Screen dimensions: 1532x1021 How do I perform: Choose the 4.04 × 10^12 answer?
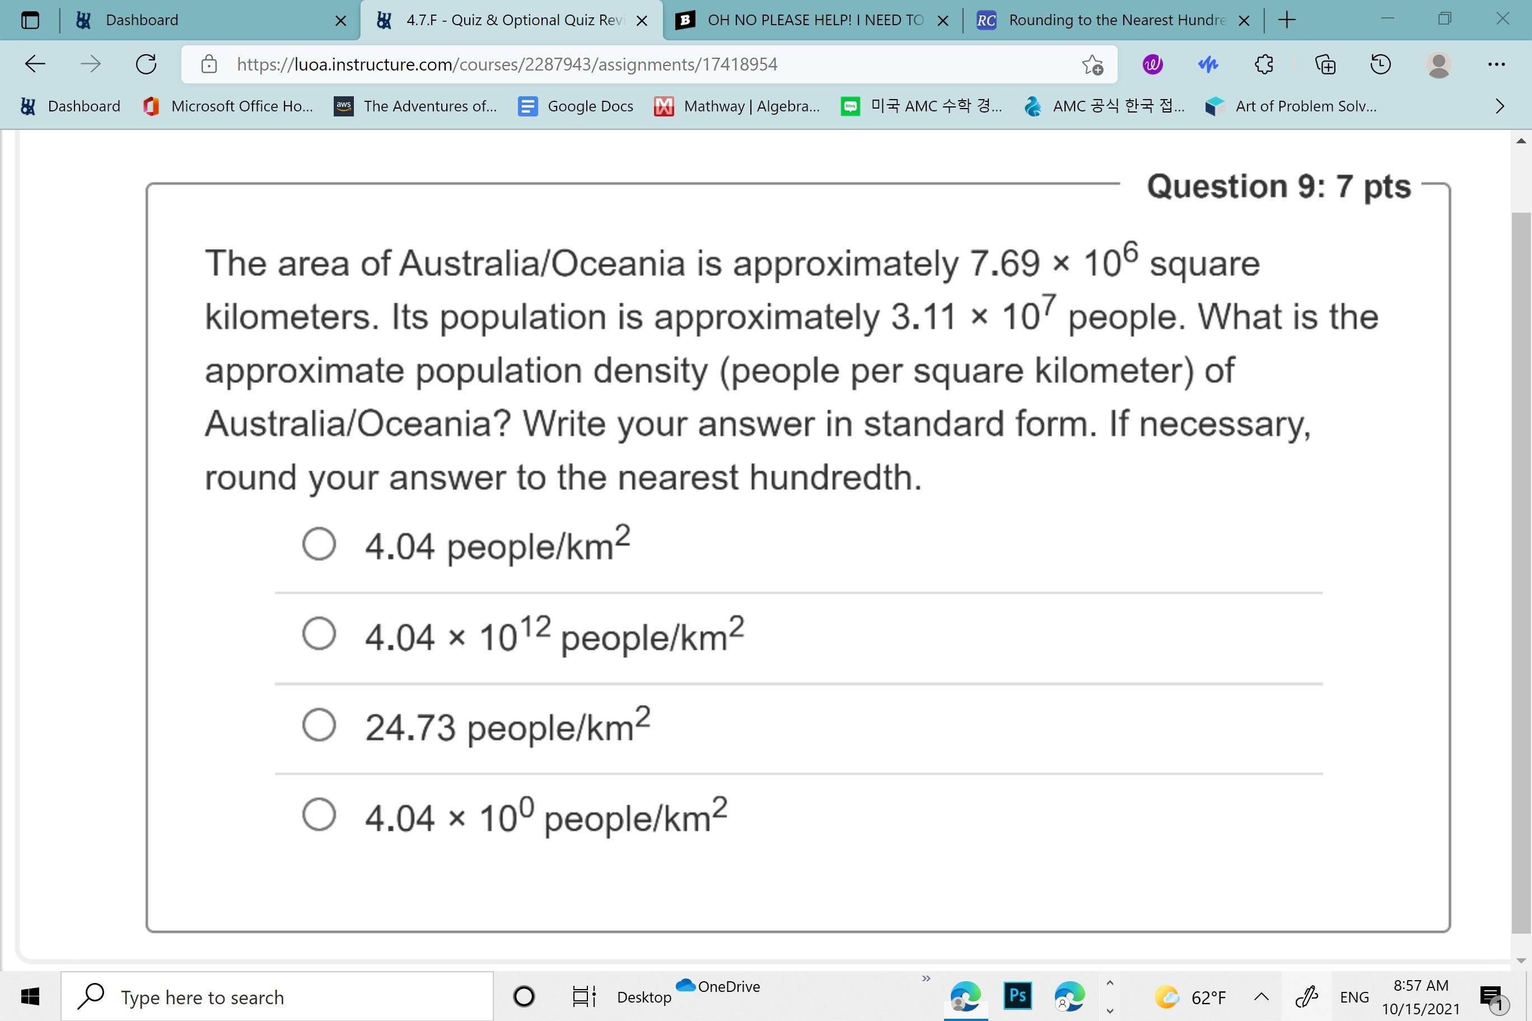point(319,634)
